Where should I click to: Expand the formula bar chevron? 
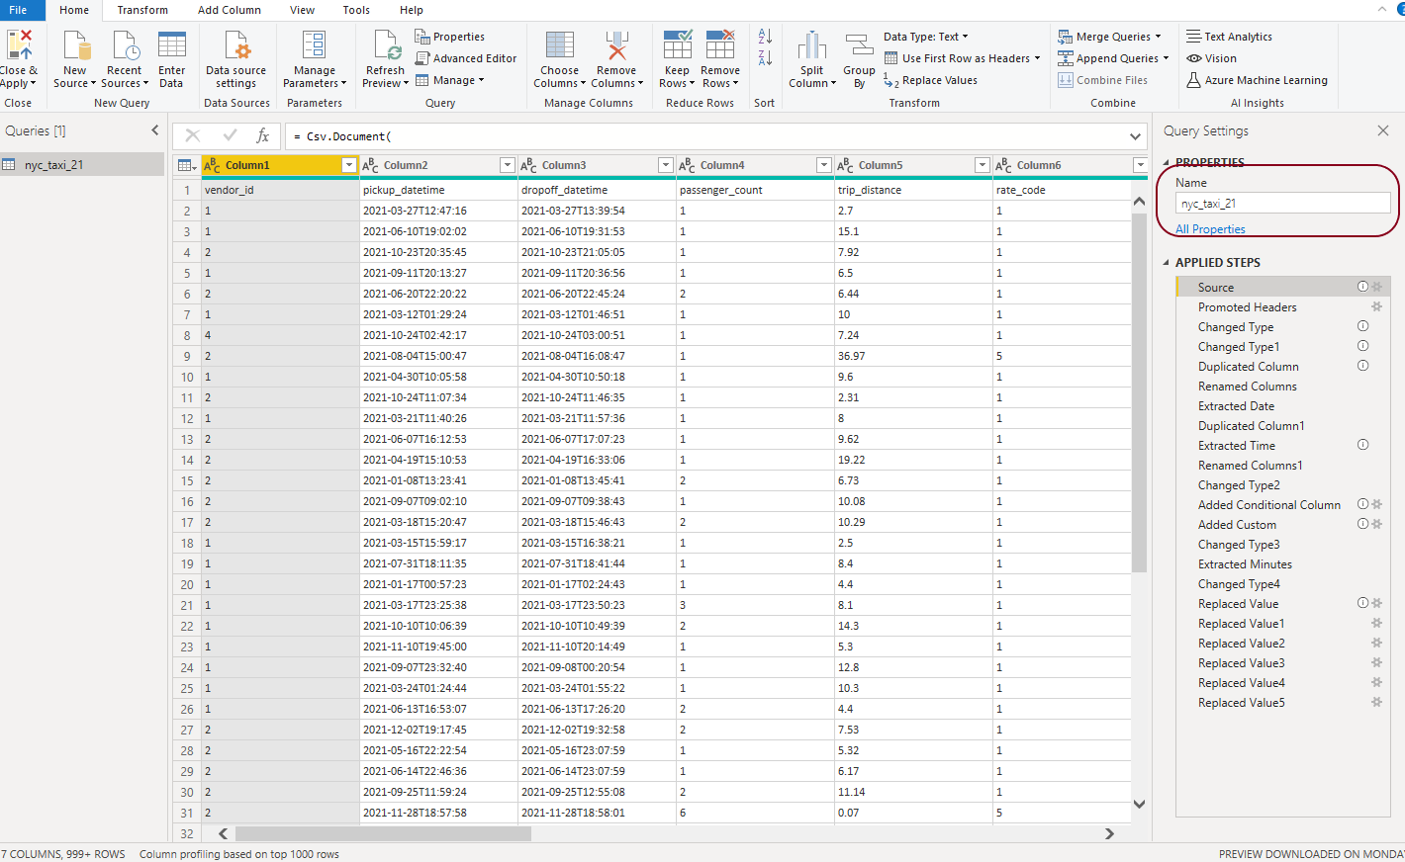pyautogui.click(x=1135, y=136)
